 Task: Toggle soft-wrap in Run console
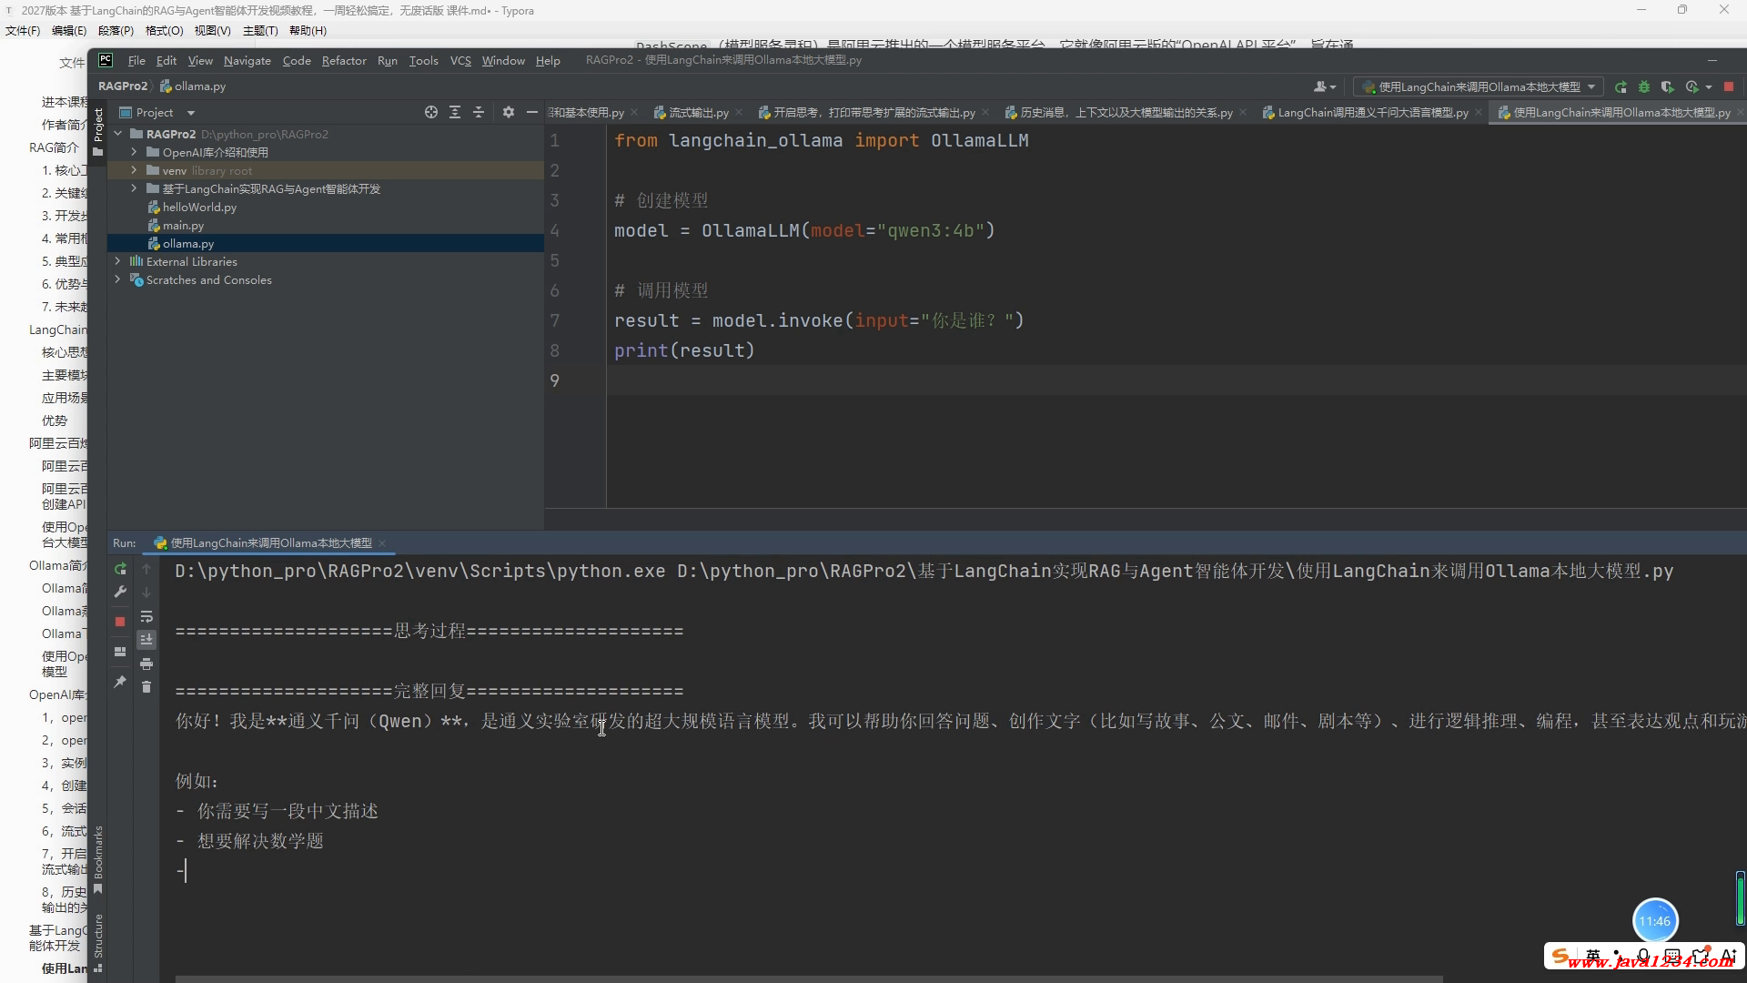(x=146, y=617)
